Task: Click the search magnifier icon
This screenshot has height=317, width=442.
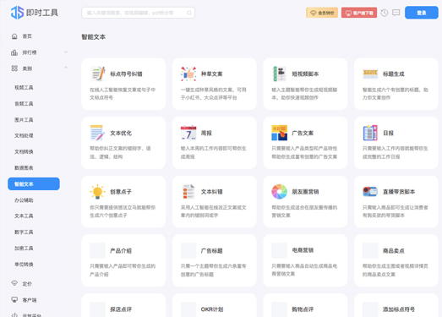Action: pos(189,13)
